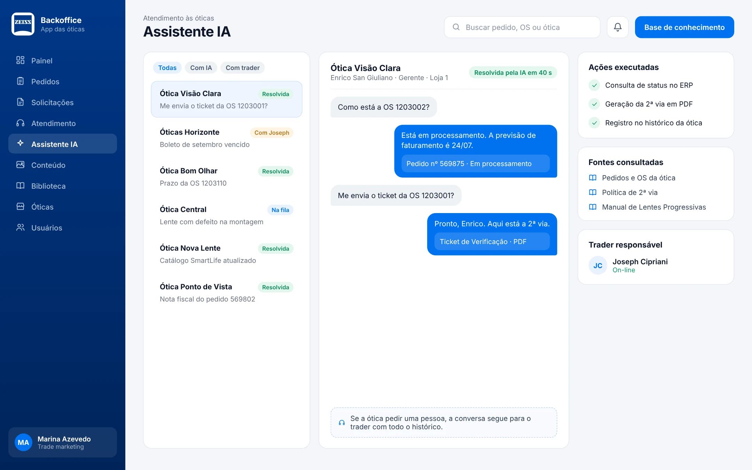
Task: Click book icon beside Política de 2ª via
Action: (593, 193)
